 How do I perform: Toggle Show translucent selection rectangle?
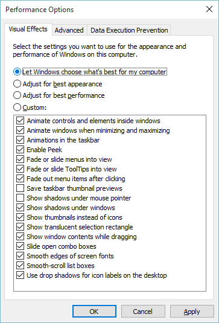(x=20, y=227)
